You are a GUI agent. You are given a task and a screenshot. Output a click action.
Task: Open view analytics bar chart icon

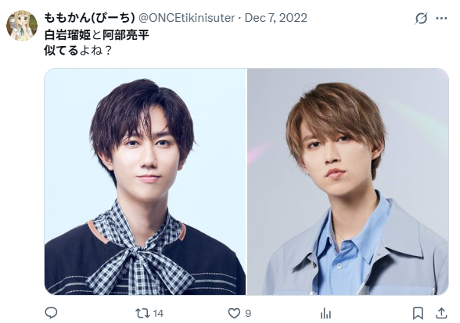click(325, 314)
